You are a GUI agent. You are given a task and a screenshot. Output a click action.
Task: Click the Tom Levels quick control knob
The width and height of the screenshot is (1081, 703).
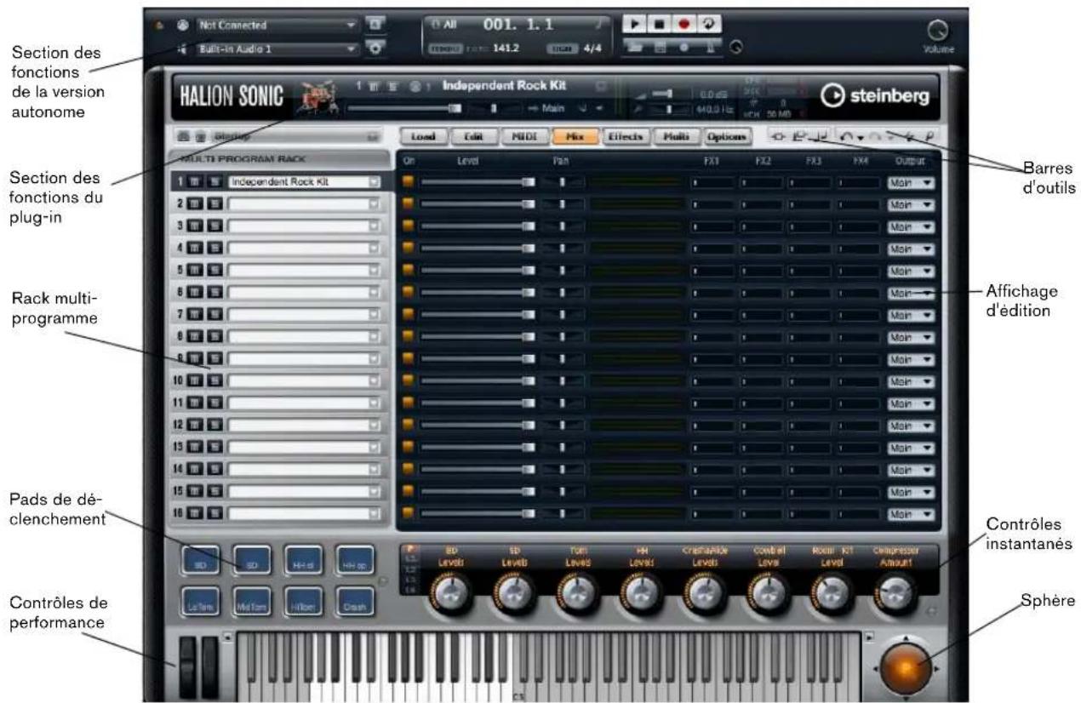(x=577, y=595)
